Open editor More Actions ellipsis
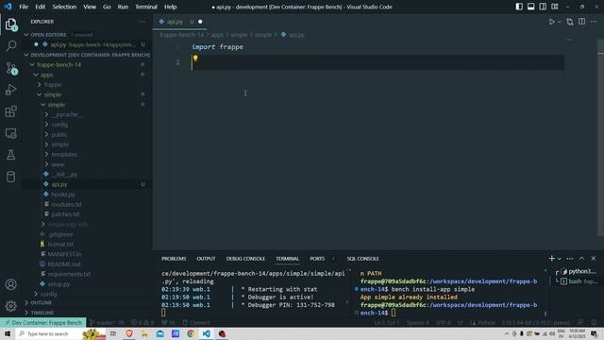The image size is (604, 340). point(594,22)
